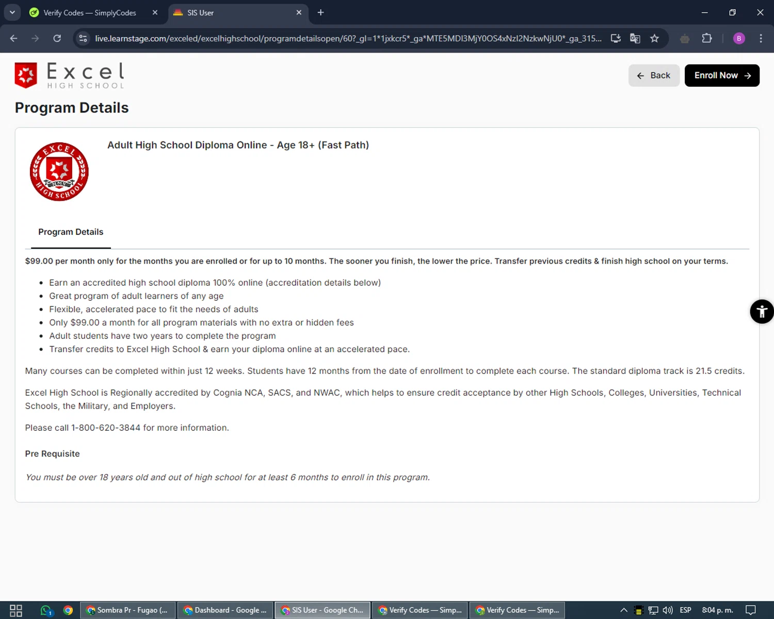The height and width of the screenshot is (619, 774).
Task: Switch to SIS User - Google Chrome taskbar window
Action: pos(322,610)
